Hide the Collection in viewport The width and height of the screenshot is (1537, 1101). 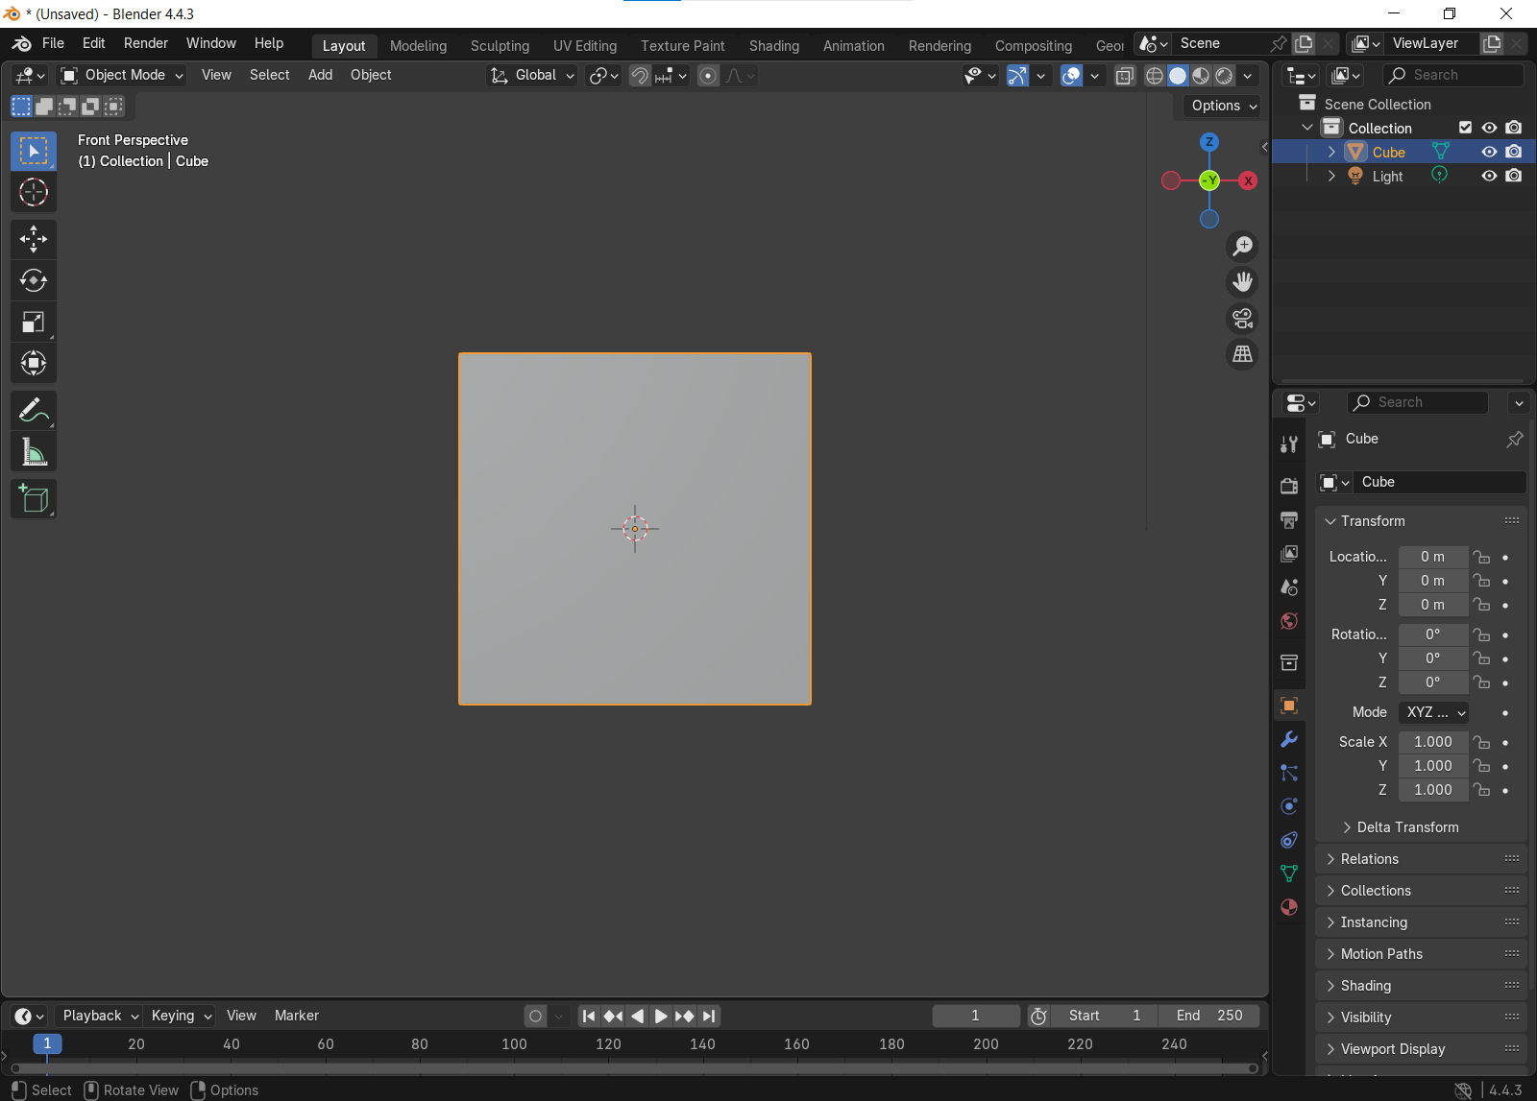1489,128
